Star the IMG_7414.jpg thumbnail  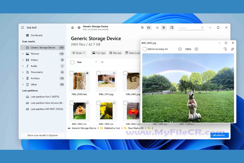point(114,73)
